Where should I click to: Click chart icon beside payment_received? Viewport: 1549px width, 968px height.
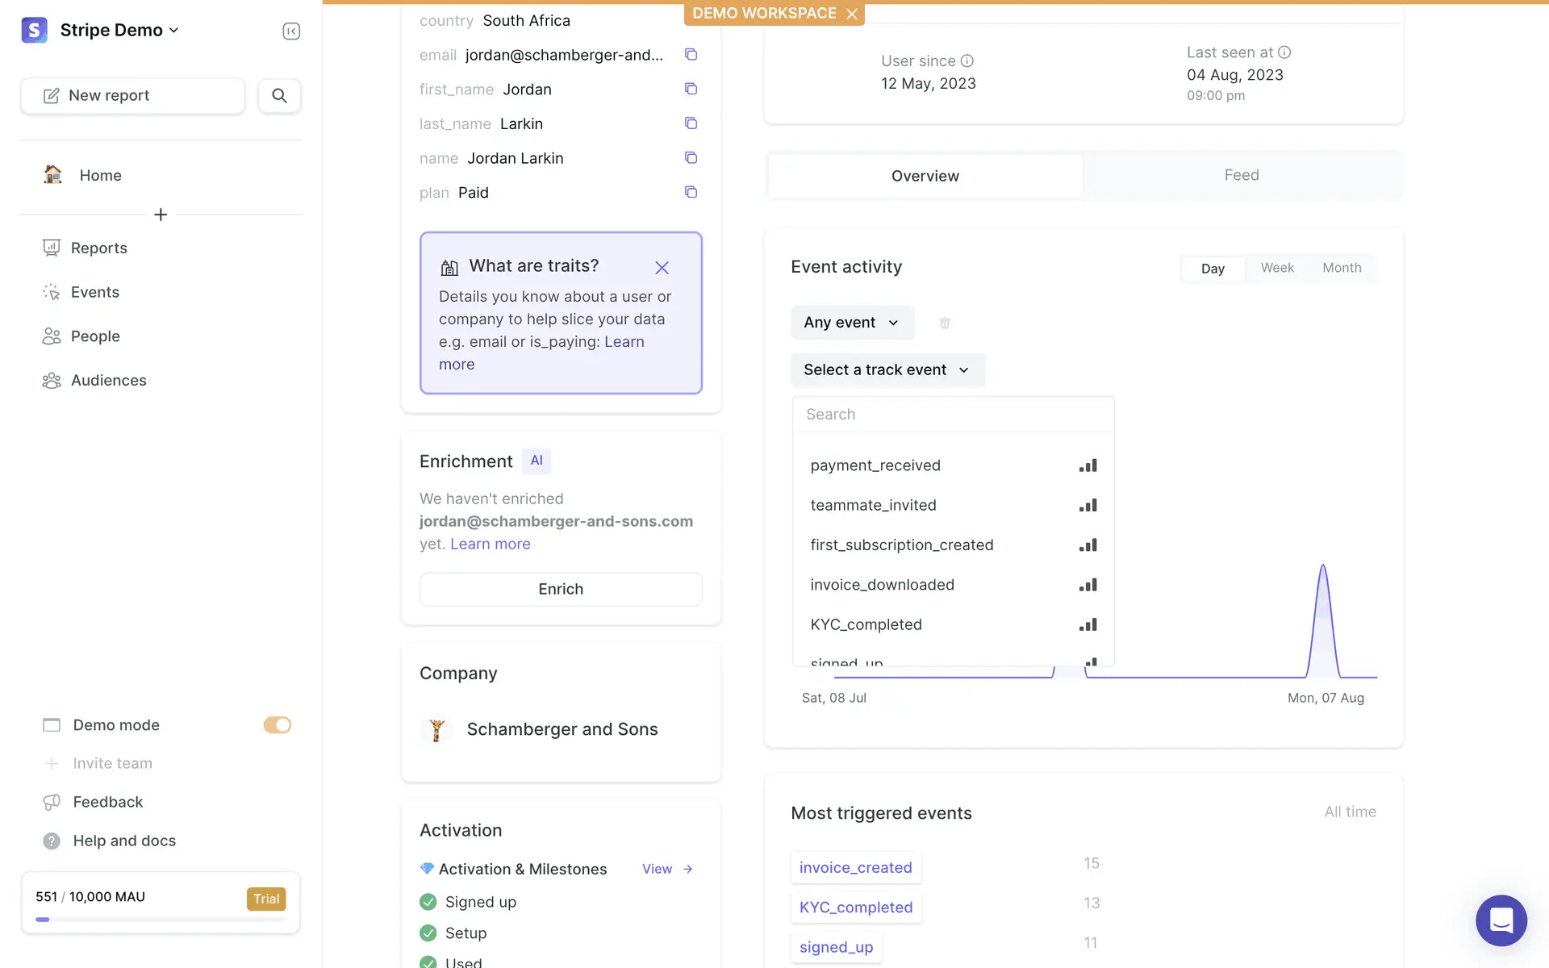click(x=1088, y=465)
